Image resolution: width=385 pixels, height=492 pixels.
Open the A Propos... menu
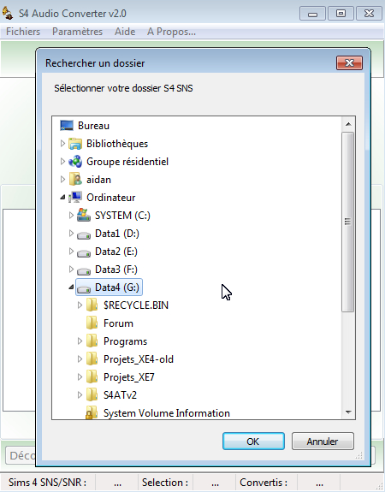(171, 32)
